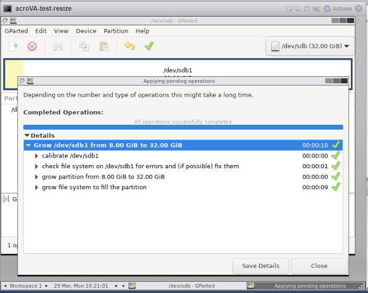Click the Delete partition red X icon
368x293 pixels.
coord(32,46)
